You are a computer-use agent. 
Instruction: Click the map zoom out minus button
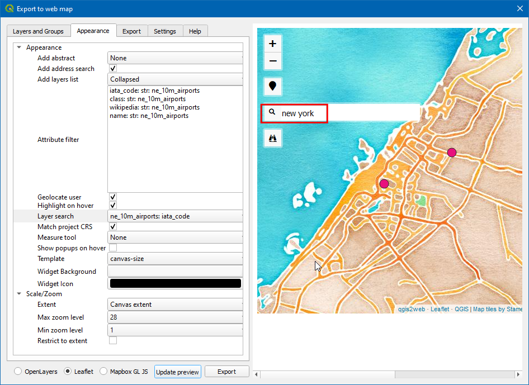pos(273,61)
